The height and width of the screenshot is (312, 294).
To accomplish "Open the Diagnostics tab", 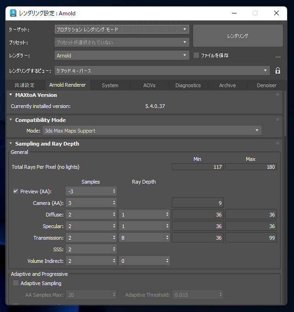I will pyautogui.click(x=188, y=85).
